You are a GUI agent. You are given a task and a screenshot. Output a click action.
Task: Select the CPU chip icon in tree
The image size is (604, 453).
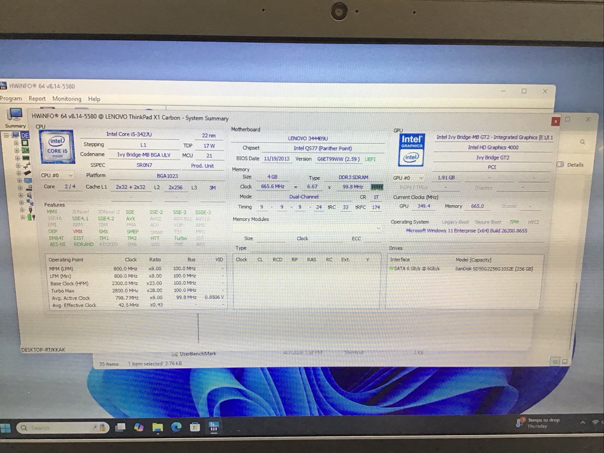pos(25,143)
